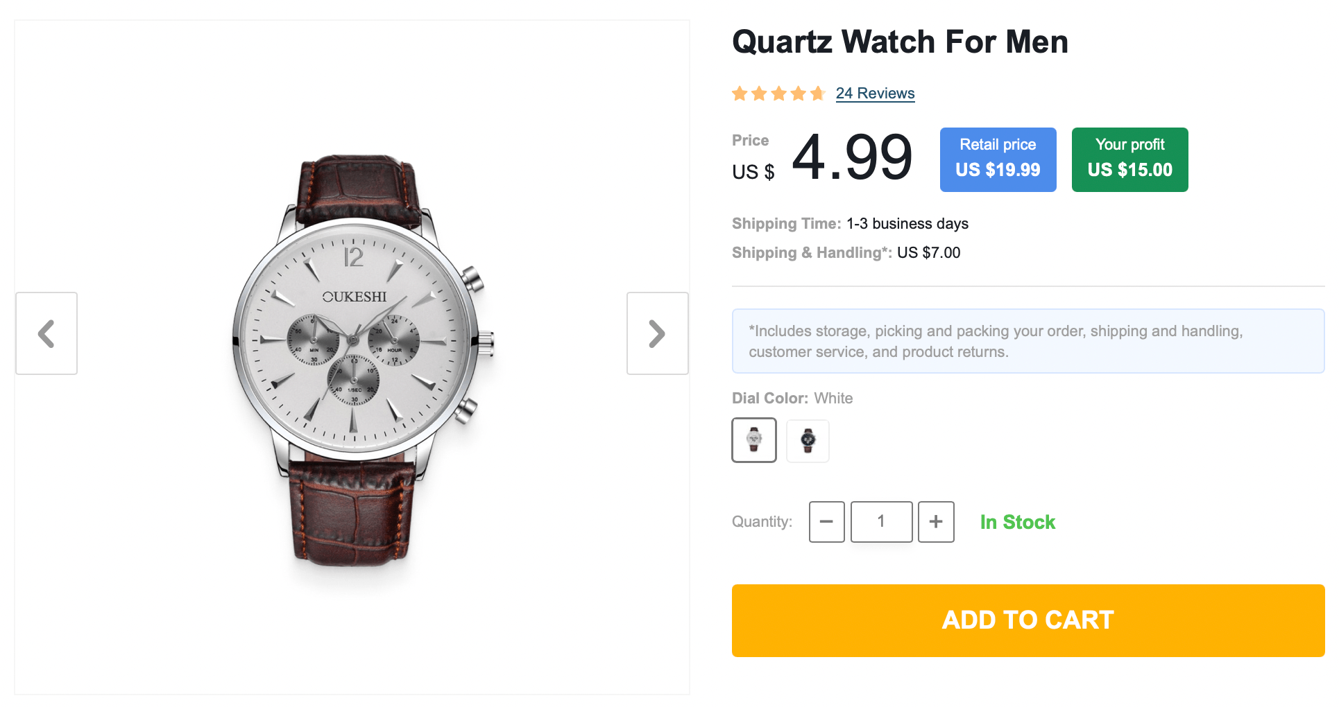
Task: Click the 4.99 price value
Action: point(852,158)
